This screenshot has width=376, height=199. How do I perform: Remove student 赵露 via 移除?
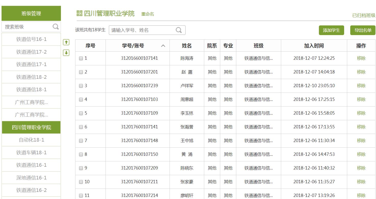361,72
